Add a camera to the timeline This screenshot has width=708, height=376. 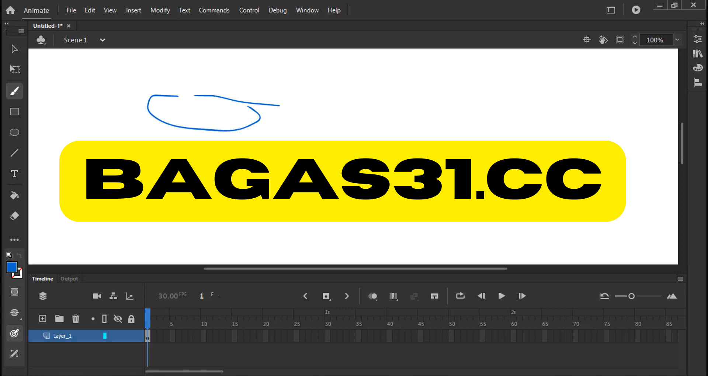point(97,296)
